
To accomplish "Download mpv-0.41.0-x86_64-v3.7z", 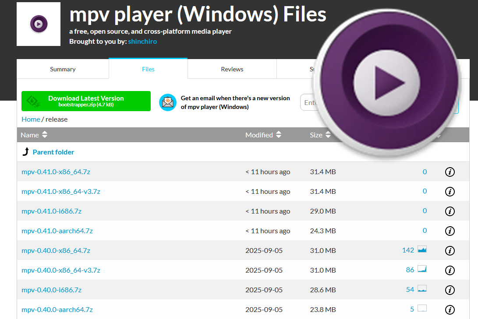I will (61, 192).
